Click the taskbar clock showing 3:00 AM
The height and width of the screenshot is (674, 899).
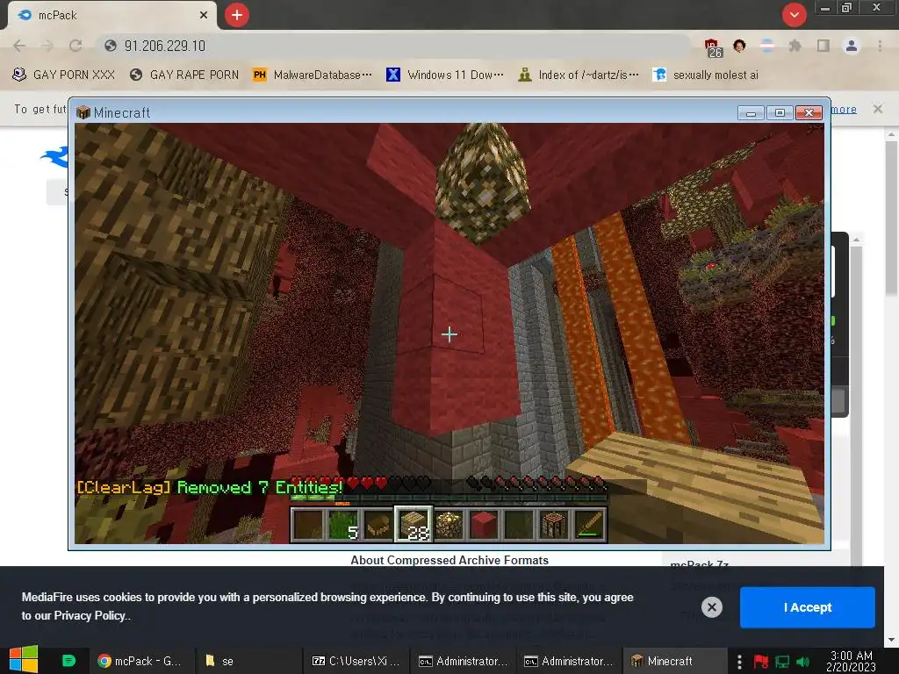[852, 661]
